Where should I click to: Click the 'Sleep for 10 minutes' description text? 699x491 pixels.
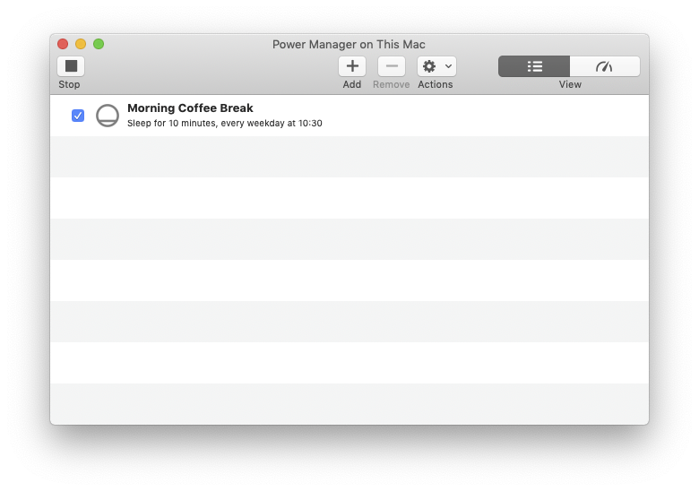pyautogui.click(x=224, y=124)
